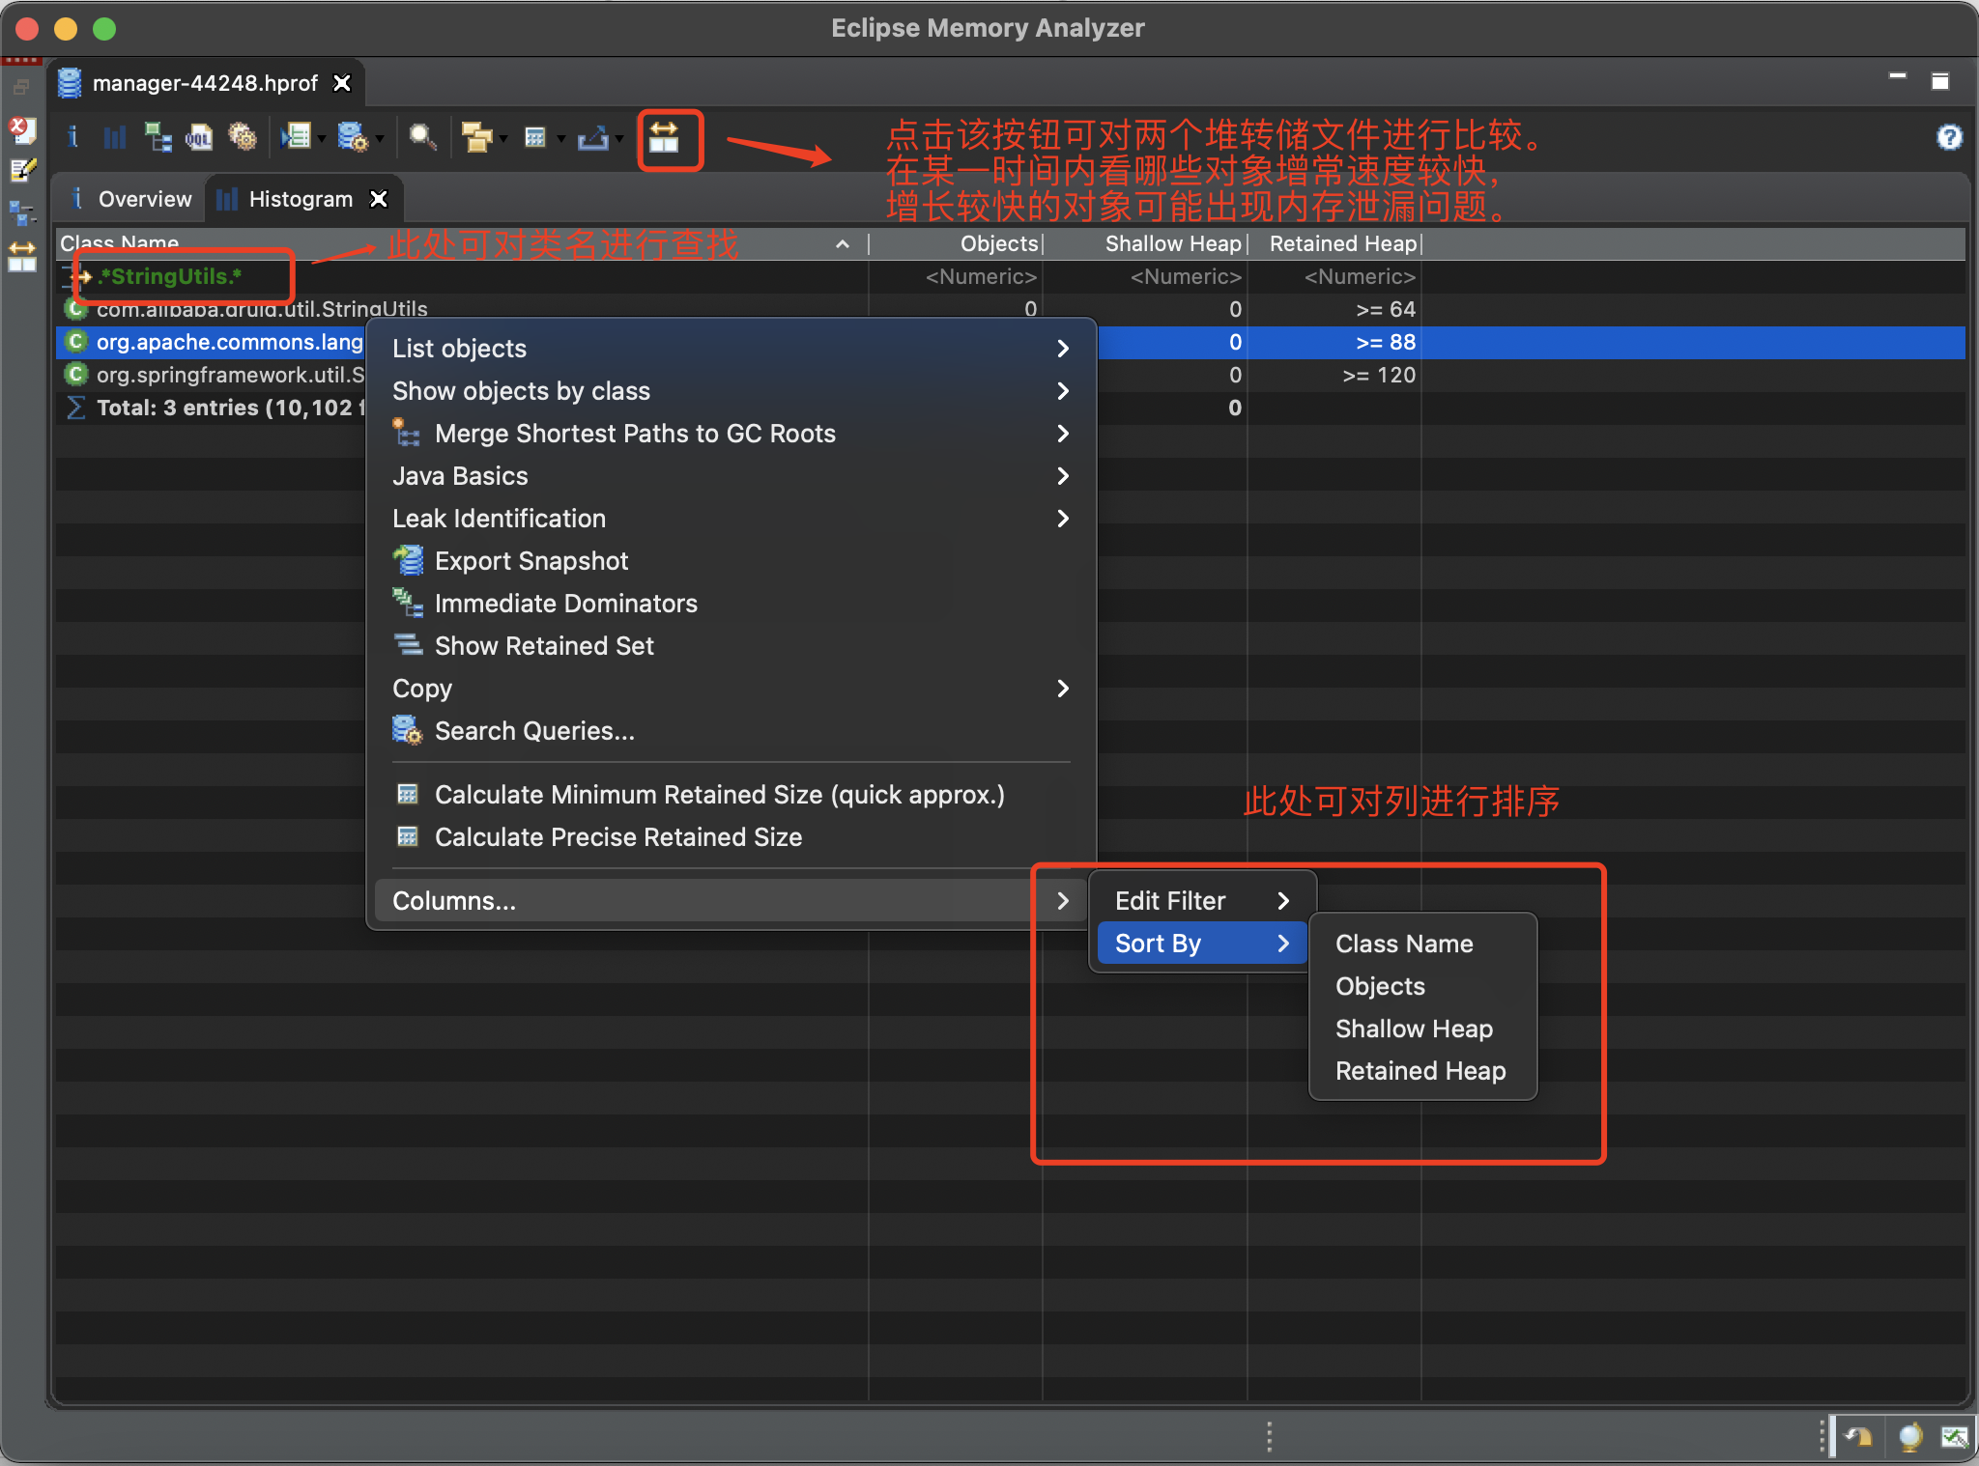1979x1466 pixels.
Task: Run the expert system reports icon
Action: (x=296, y=137)
